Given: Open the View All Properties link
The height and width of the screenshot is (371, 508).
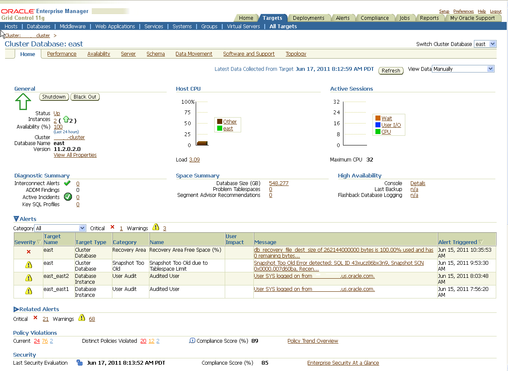Looking at the screenshot, I should click(x=75, y=155).
